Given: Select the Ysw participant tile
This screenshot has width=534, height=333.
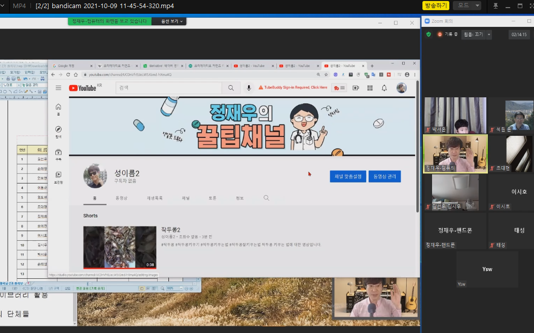Looking at the screenshot, I should 487,269.
